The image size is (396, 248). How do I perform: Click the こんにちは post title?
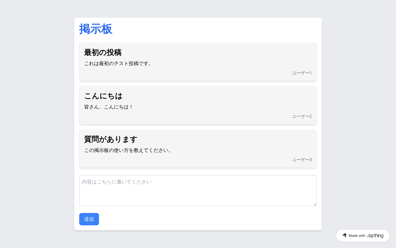click(103, 96)
